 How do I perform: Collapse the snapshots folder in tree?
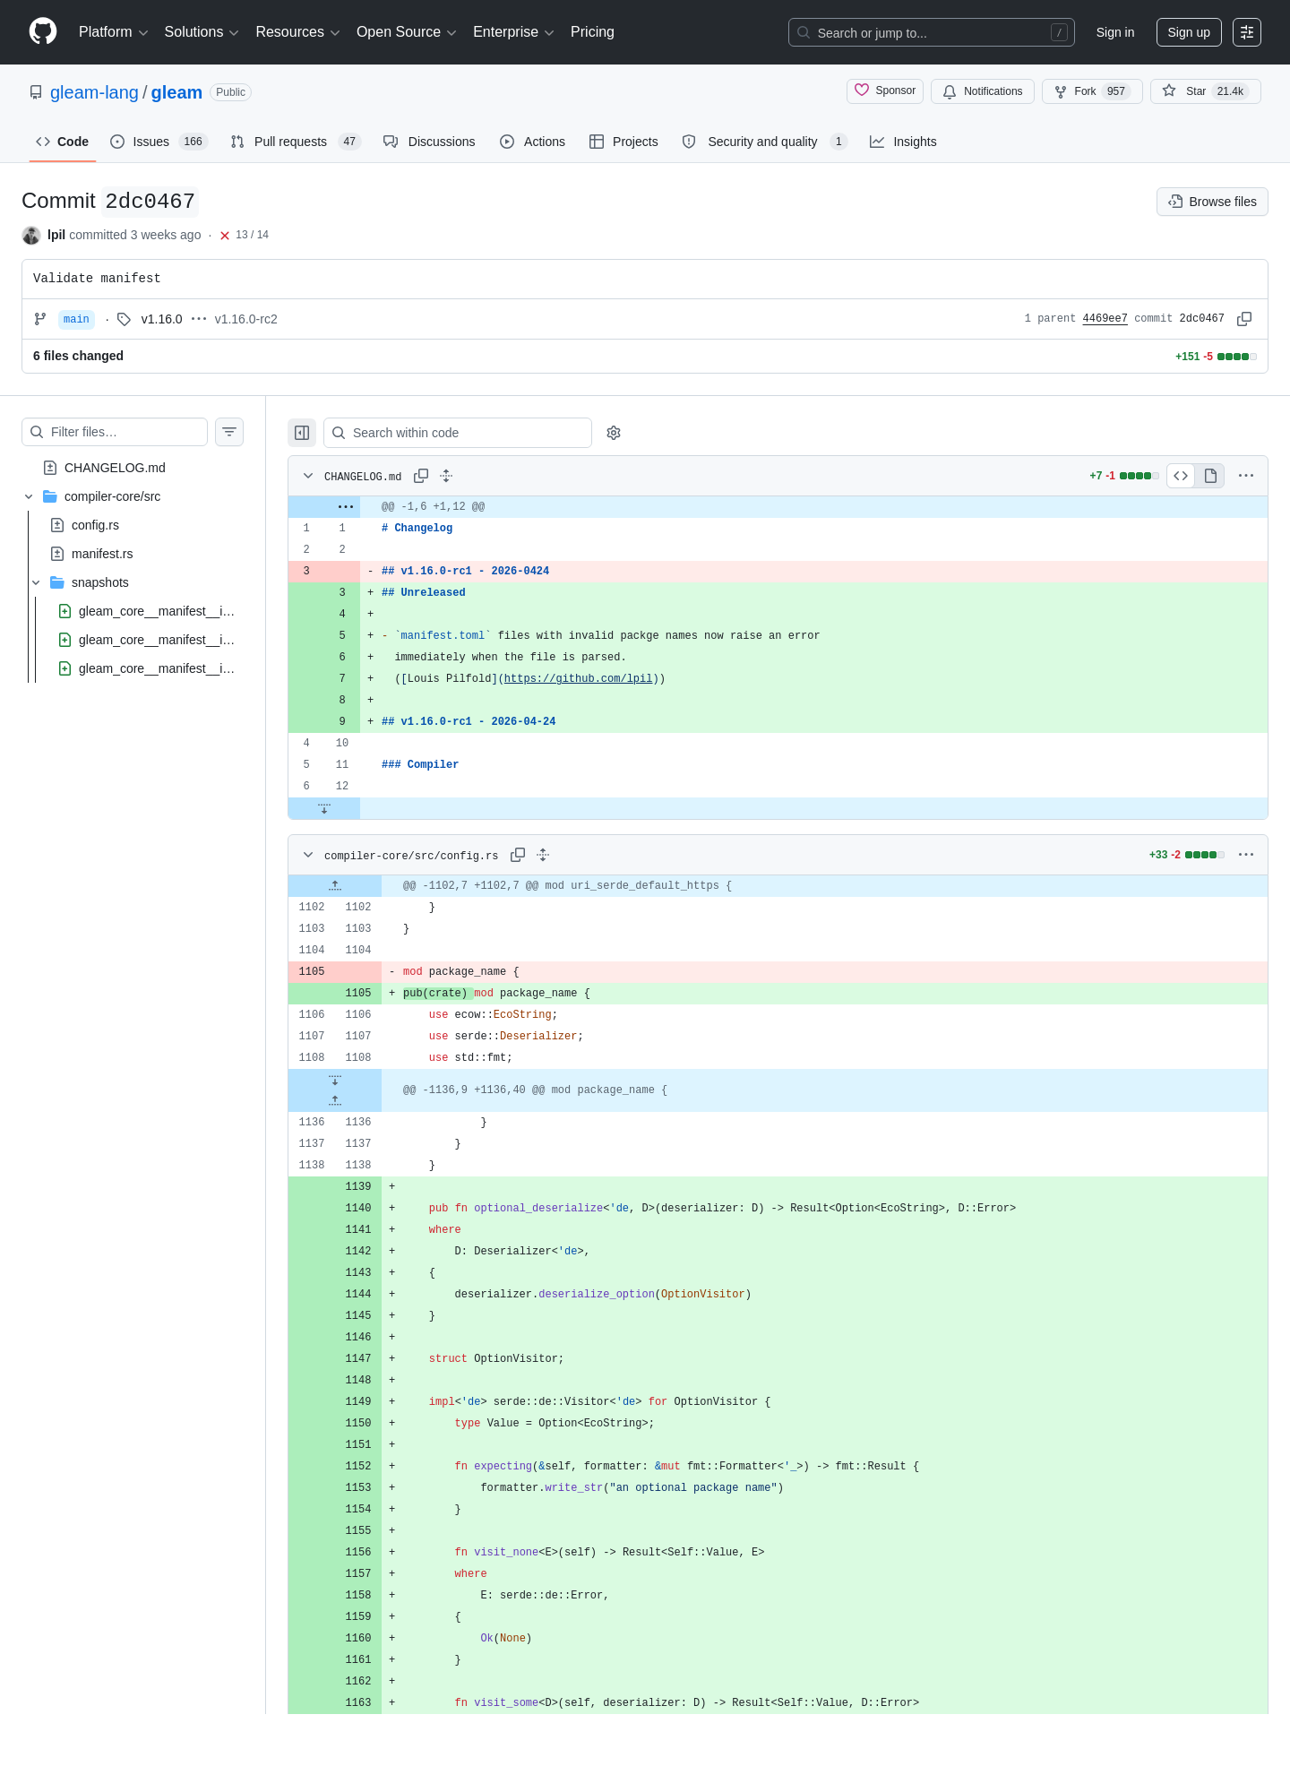point(36,582)
